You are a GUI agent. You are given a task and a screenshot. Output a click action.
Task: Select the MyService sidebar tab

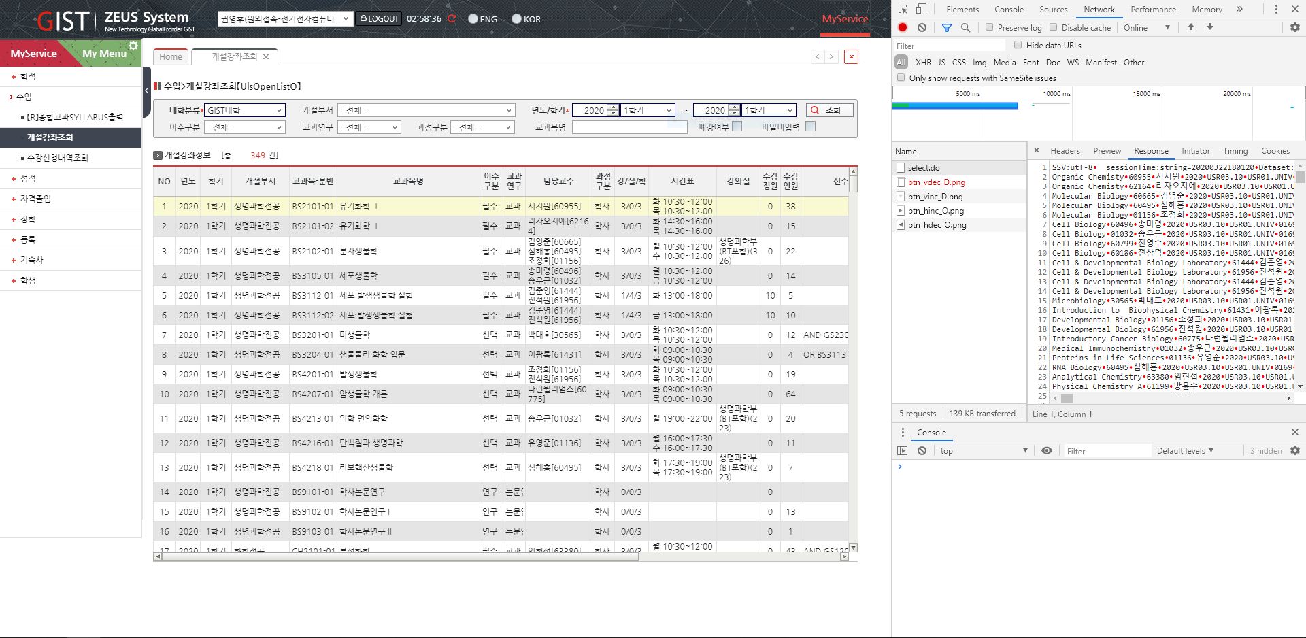[33, 53]
